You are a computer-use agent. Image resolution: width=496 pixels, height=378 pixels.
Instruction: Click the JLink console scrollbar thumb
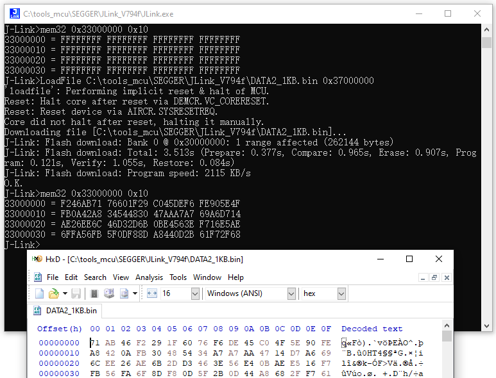click(486, 43)
